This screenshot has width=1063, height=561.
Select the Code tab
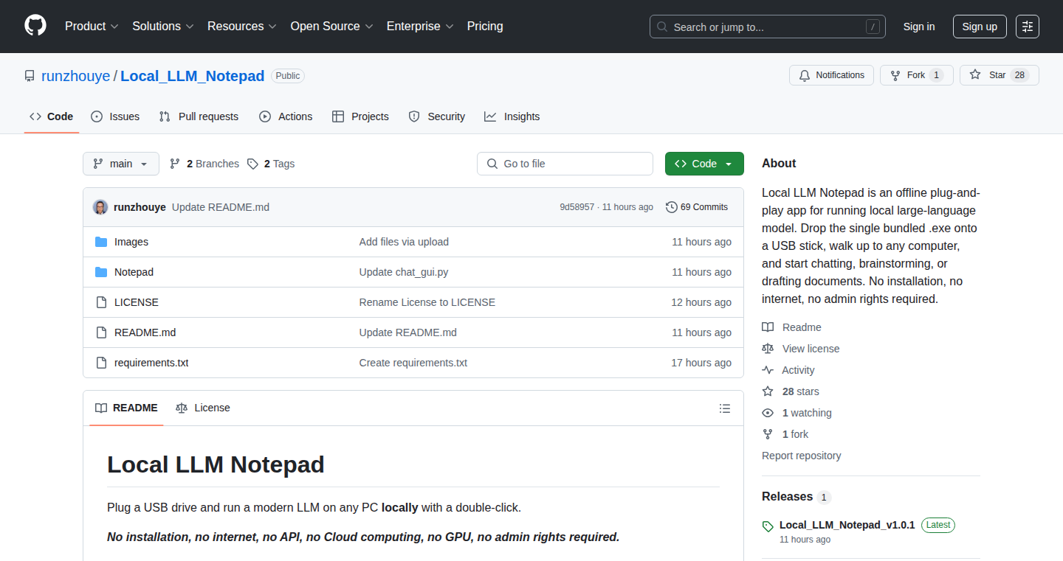[52, 116]
